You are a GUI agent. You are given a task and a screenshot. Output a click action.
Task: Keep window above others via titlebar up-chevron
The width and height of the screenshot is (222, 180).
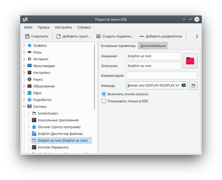(190, 19)
